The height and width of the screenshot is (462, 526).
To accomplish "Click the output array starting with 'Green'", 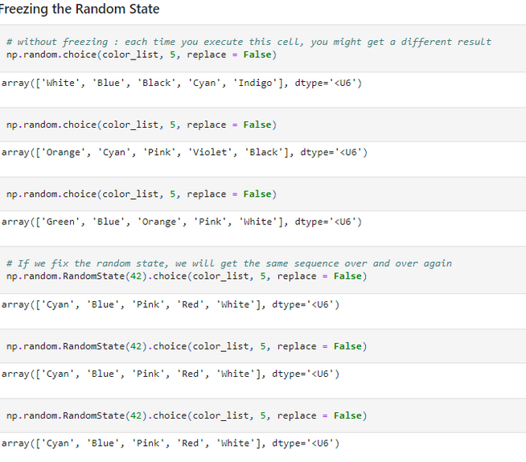I will click(182, 222).
